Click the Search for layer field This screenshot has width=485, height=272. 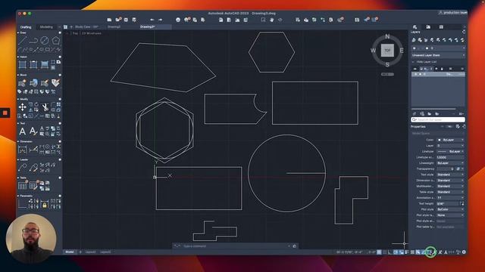(438, 119)
